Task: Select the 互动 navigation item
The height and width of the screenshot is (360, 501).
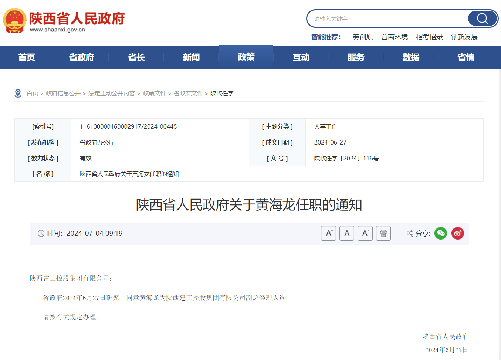Action: tap(301, 57)
